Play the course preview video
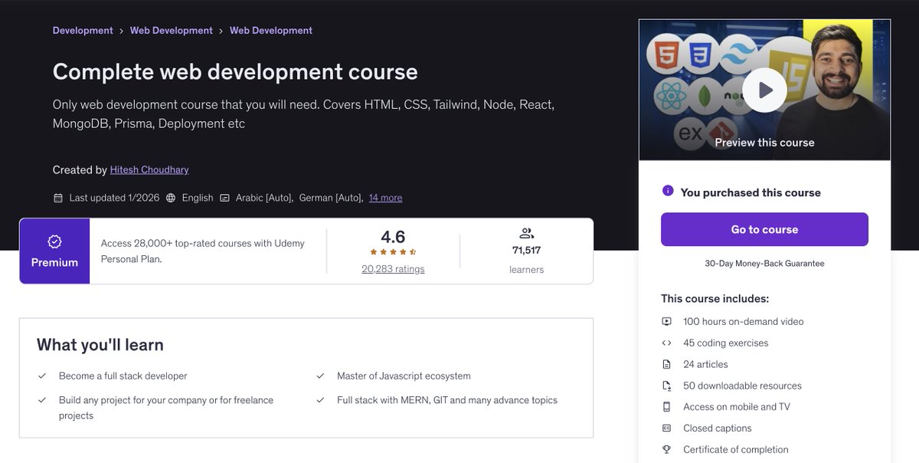This screenshot has width=919, height=463. [x=764, y=90]
